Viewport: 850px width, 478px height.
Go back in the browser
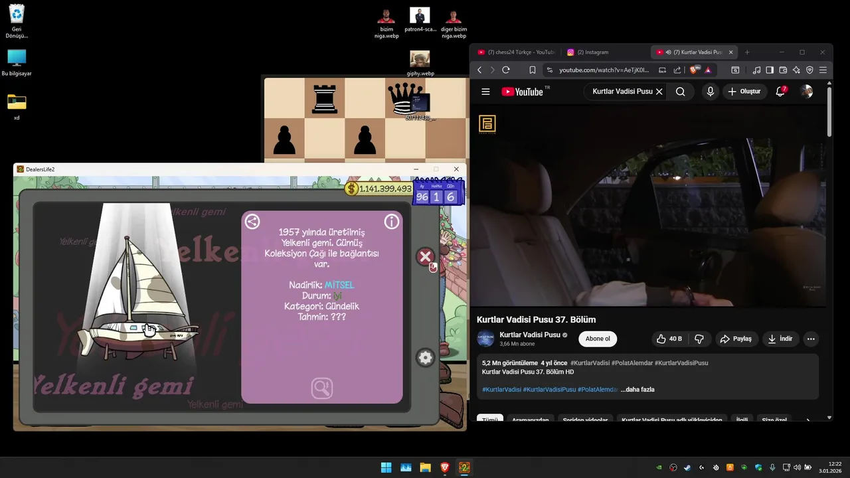tap(479, 70)
